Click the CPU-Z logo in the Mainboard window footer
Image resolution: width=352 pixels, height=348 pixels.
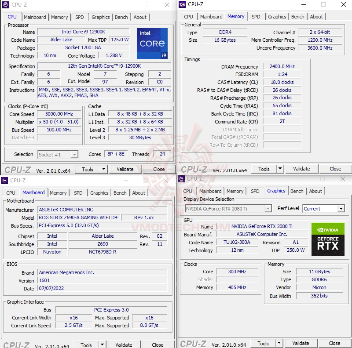(18, 344)
